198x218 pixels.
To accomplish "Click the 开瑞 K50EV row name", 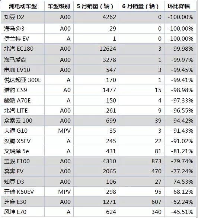I will point(23,192).
